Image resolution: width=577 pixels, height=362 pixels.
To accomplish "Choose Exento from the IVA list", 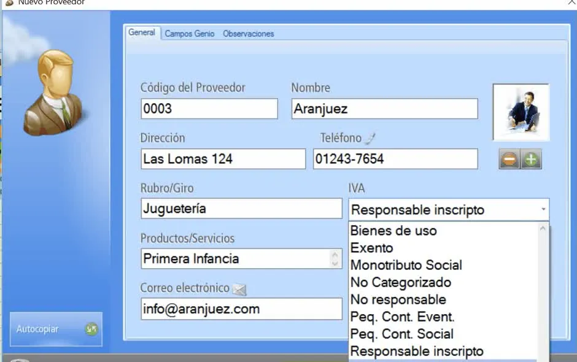I will [443, 248].
